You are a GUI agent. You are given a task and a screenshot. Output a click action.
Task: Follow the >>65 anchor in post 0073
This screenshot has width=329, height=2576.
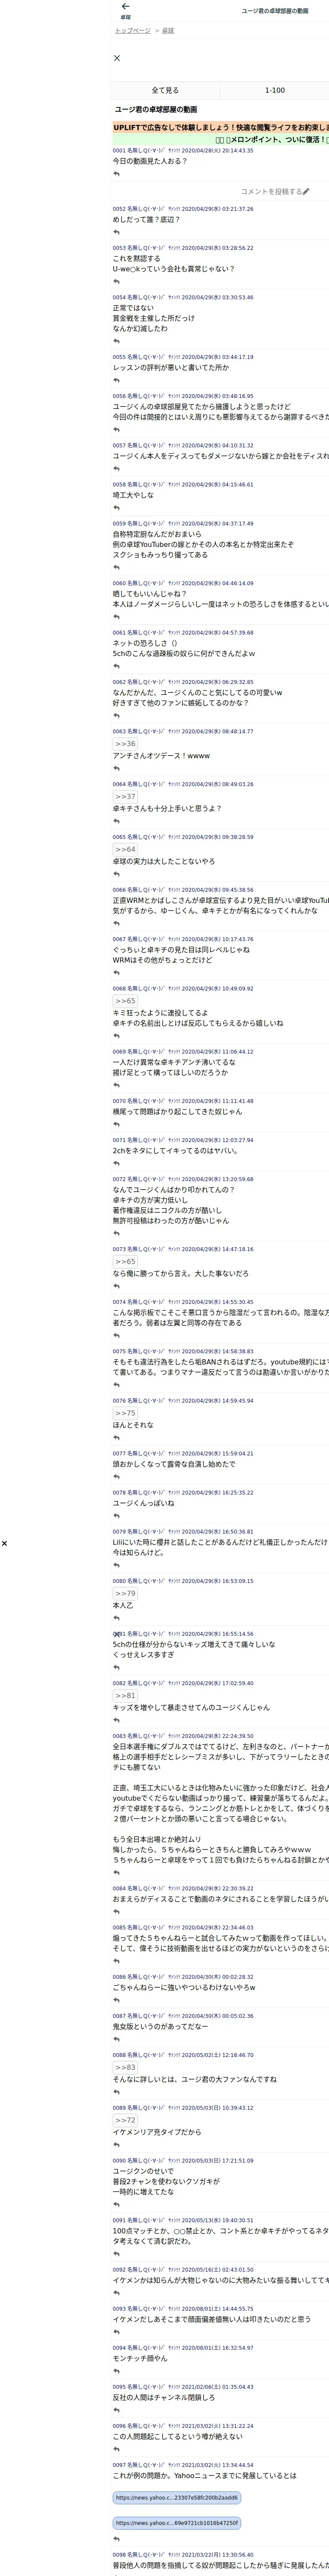click(x=126, y=1262)
